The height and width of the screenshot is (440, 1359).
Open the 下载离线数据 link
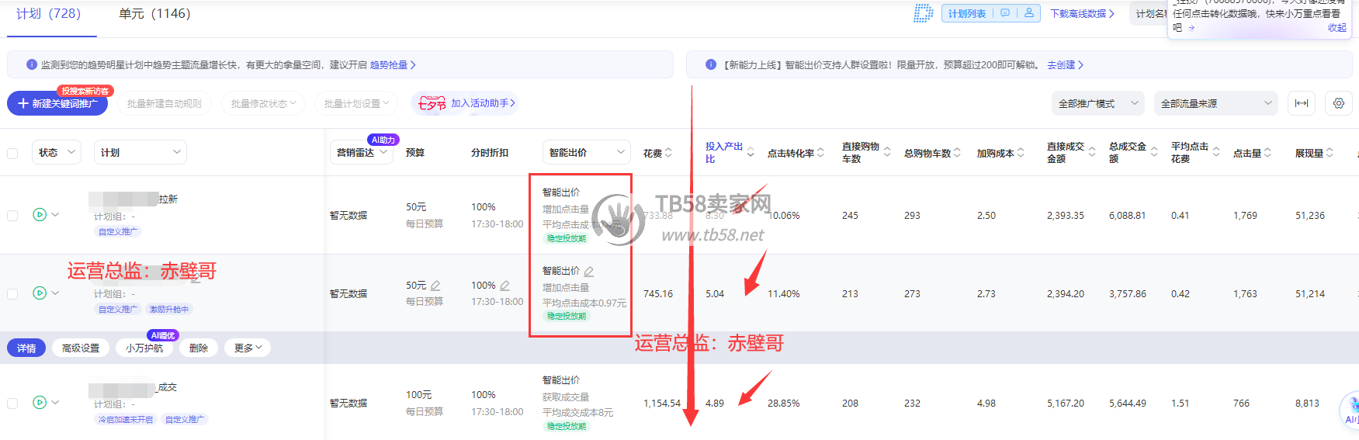click(1082, 14)
